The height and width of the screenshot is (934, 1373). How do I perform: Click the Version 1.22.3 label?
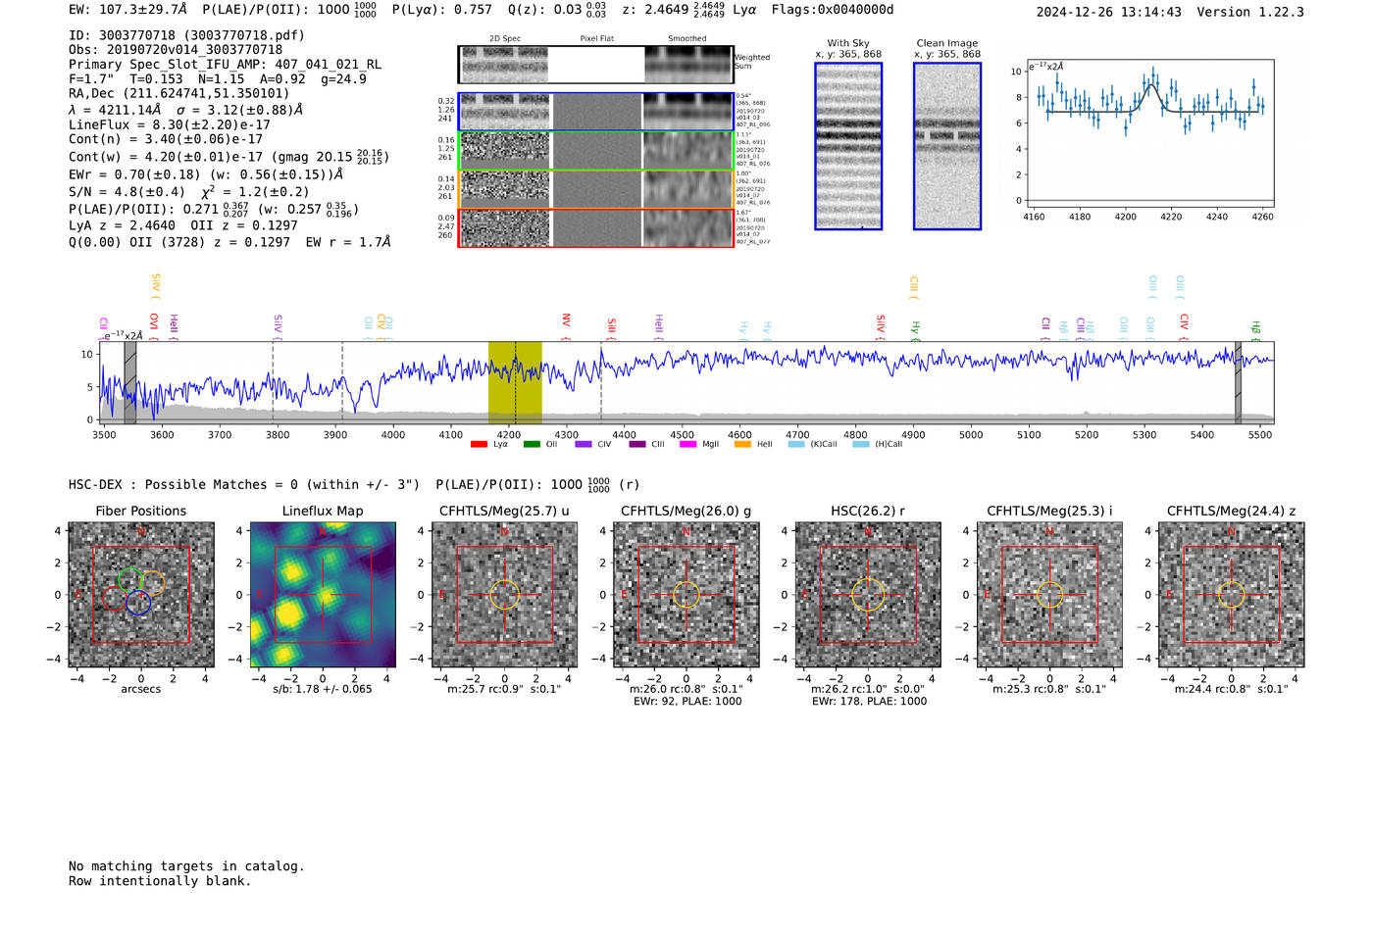pos(1250,12)
